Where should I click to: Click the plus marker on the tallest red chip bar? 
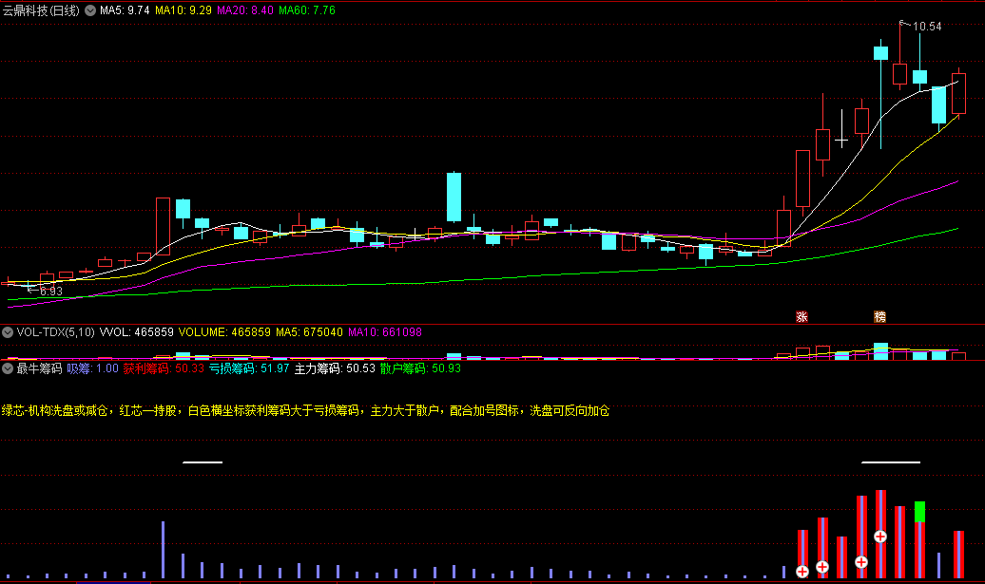(x=880, y=537)
